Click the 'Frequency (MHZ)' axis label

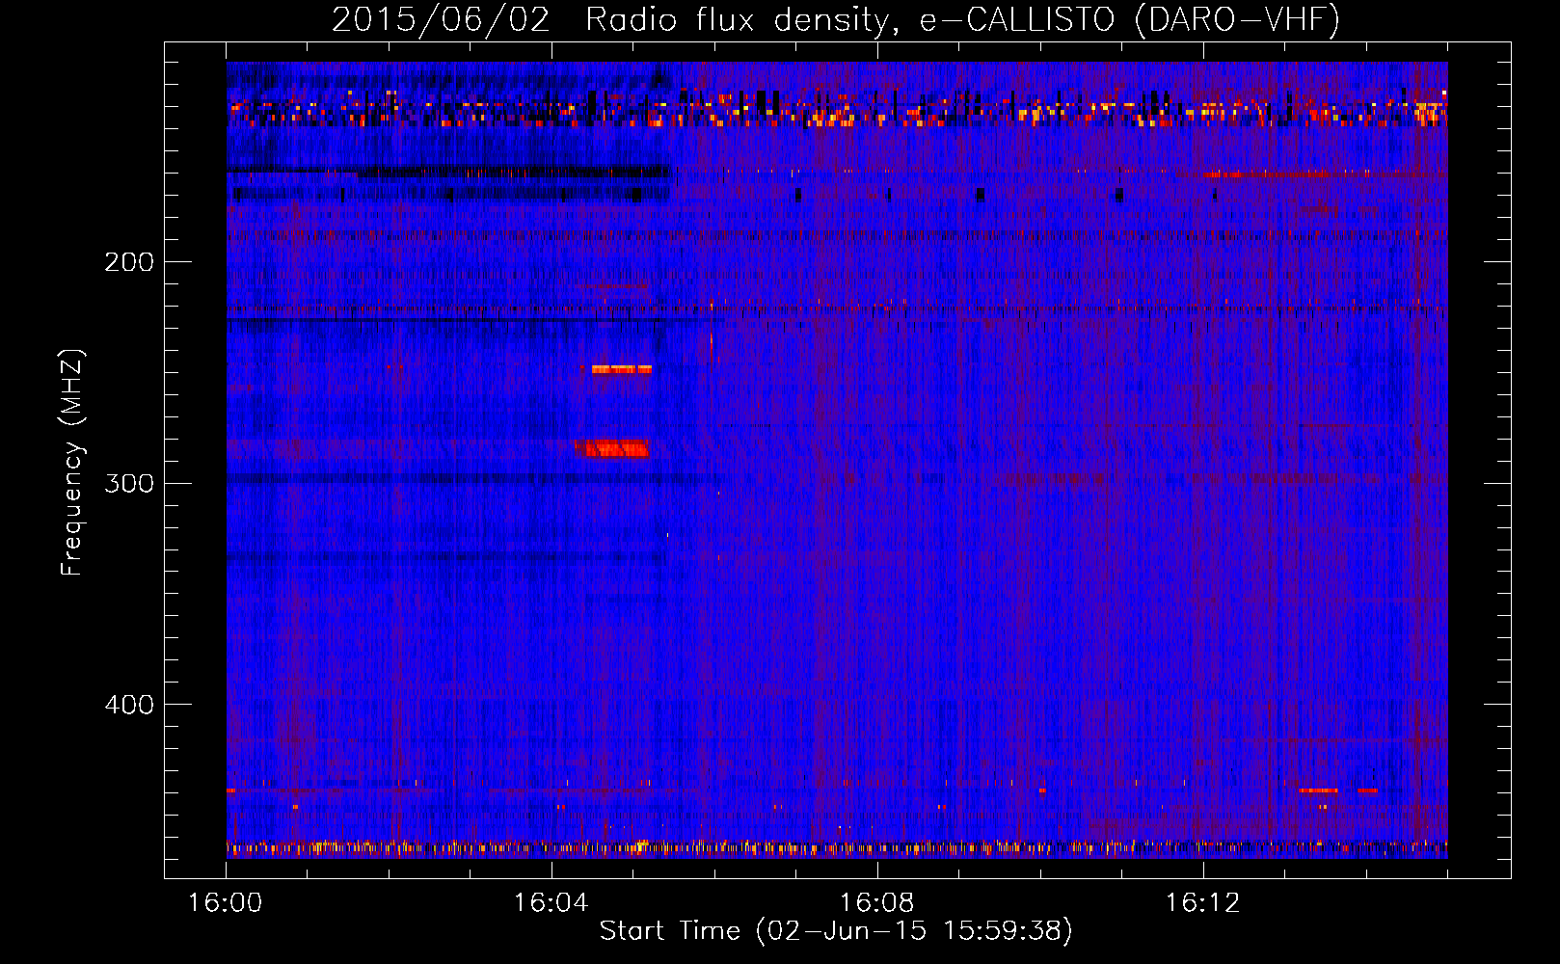(72, 463)
